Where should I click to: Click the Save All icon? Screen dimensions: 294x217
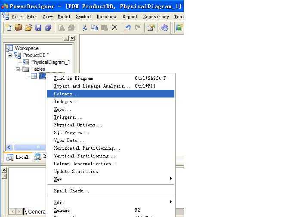pos(48,28)
